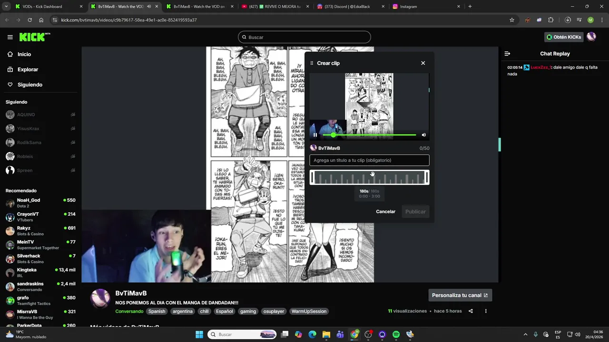The image size is (609, 342).
Task: Click the browser home button
Action: coord(41,20)
